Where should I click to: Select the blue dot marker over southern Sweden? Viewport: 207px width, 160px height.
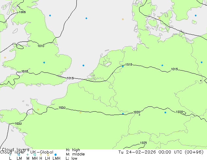click(196, 16)
